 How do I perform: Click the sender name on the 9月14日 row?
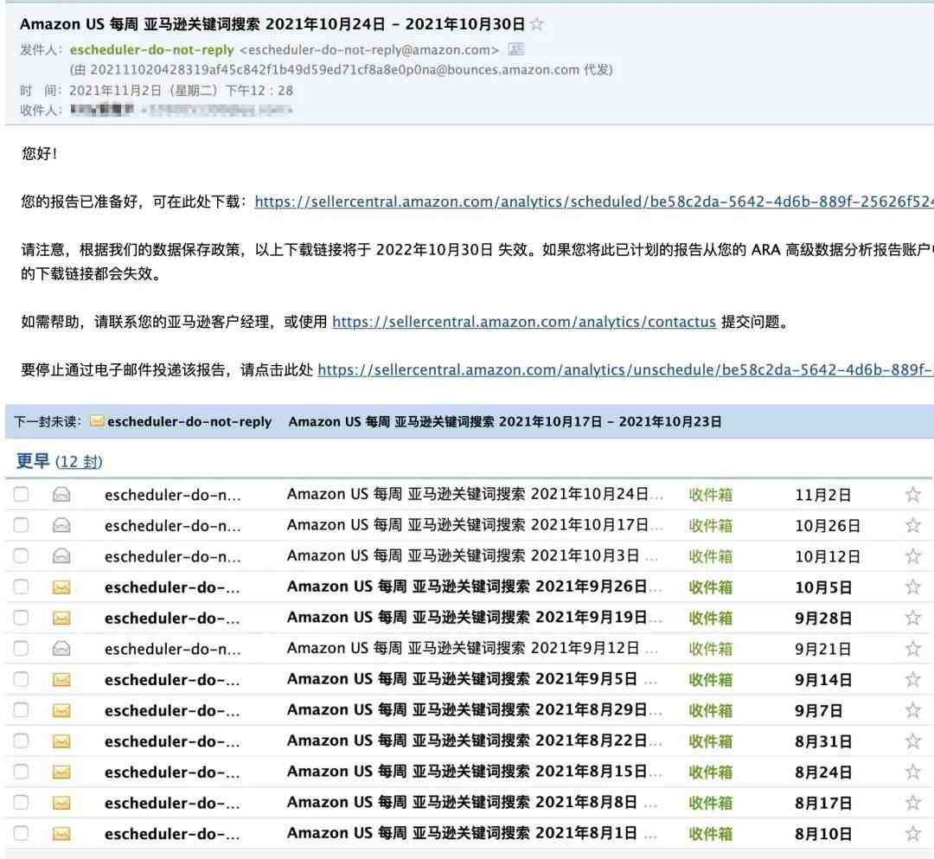point(172,680)
